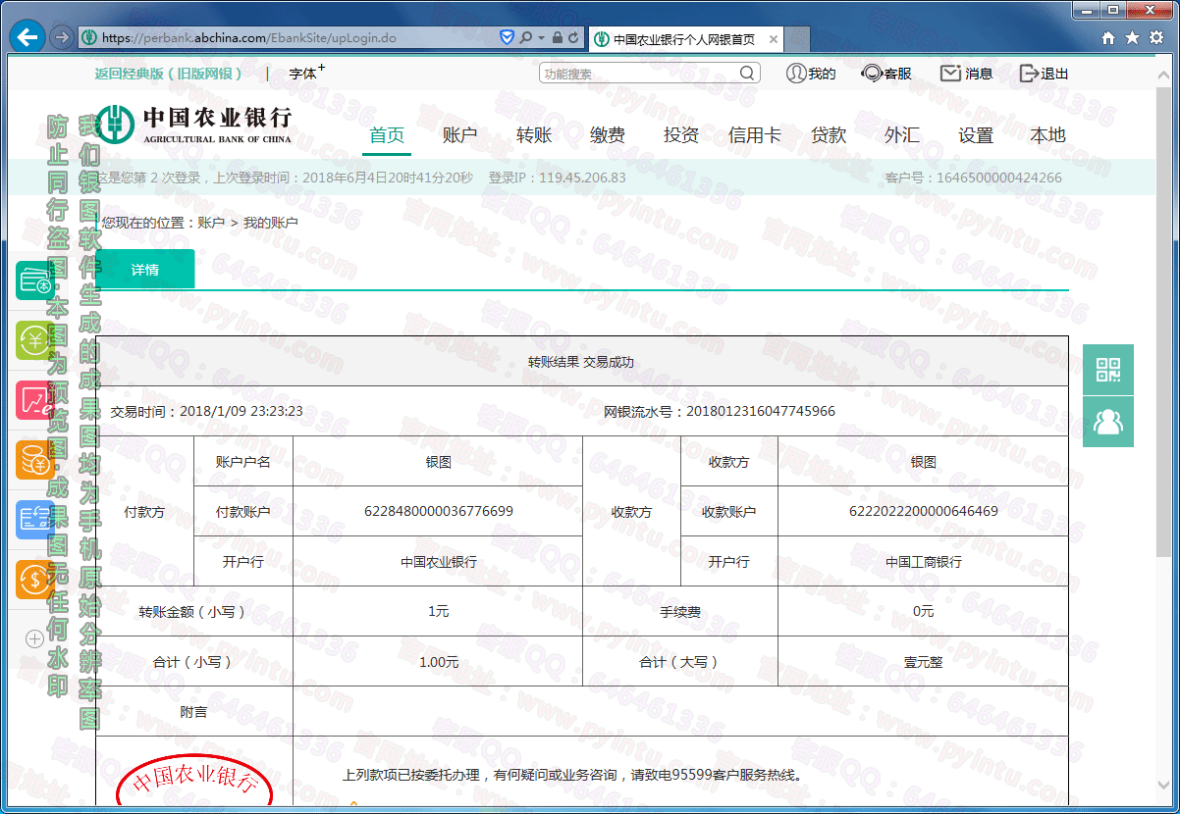The image size is (1180, 814).
Task: Click 返回经典版（旧版网银）link
Action: 168,74
